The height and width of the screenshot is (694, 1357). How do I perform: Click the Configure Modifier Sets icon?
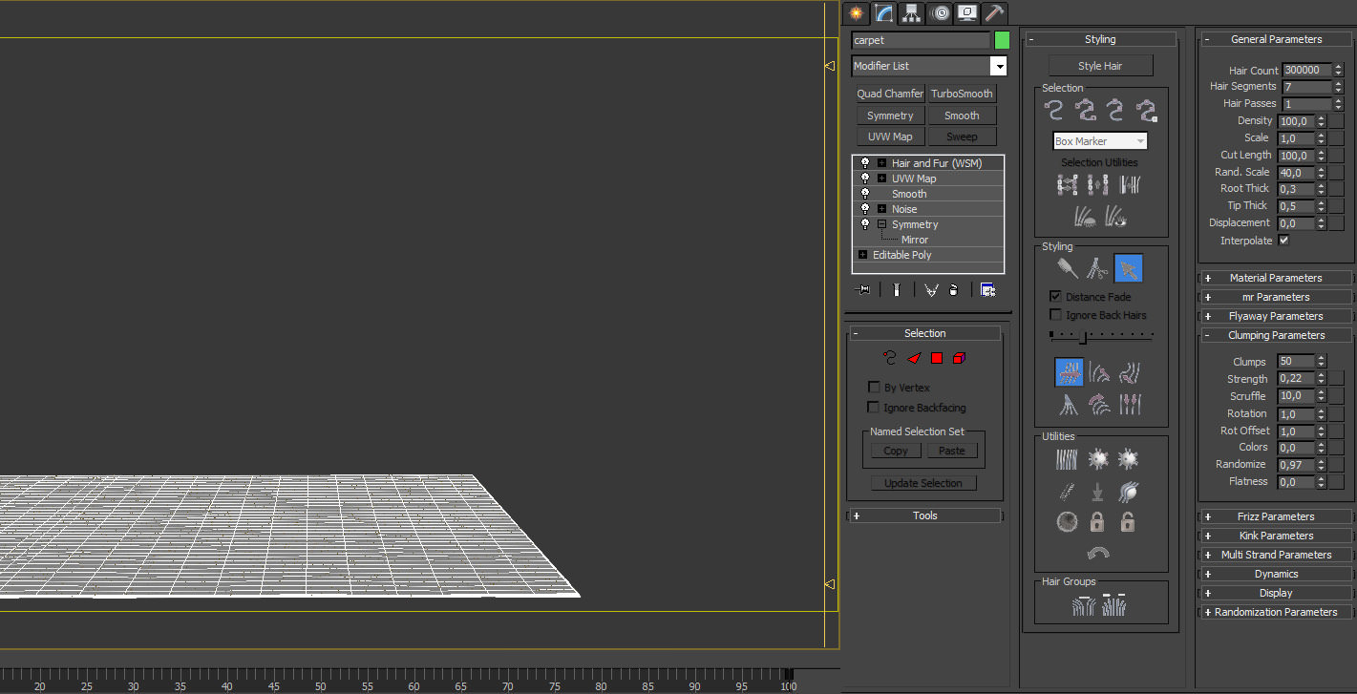987,289
